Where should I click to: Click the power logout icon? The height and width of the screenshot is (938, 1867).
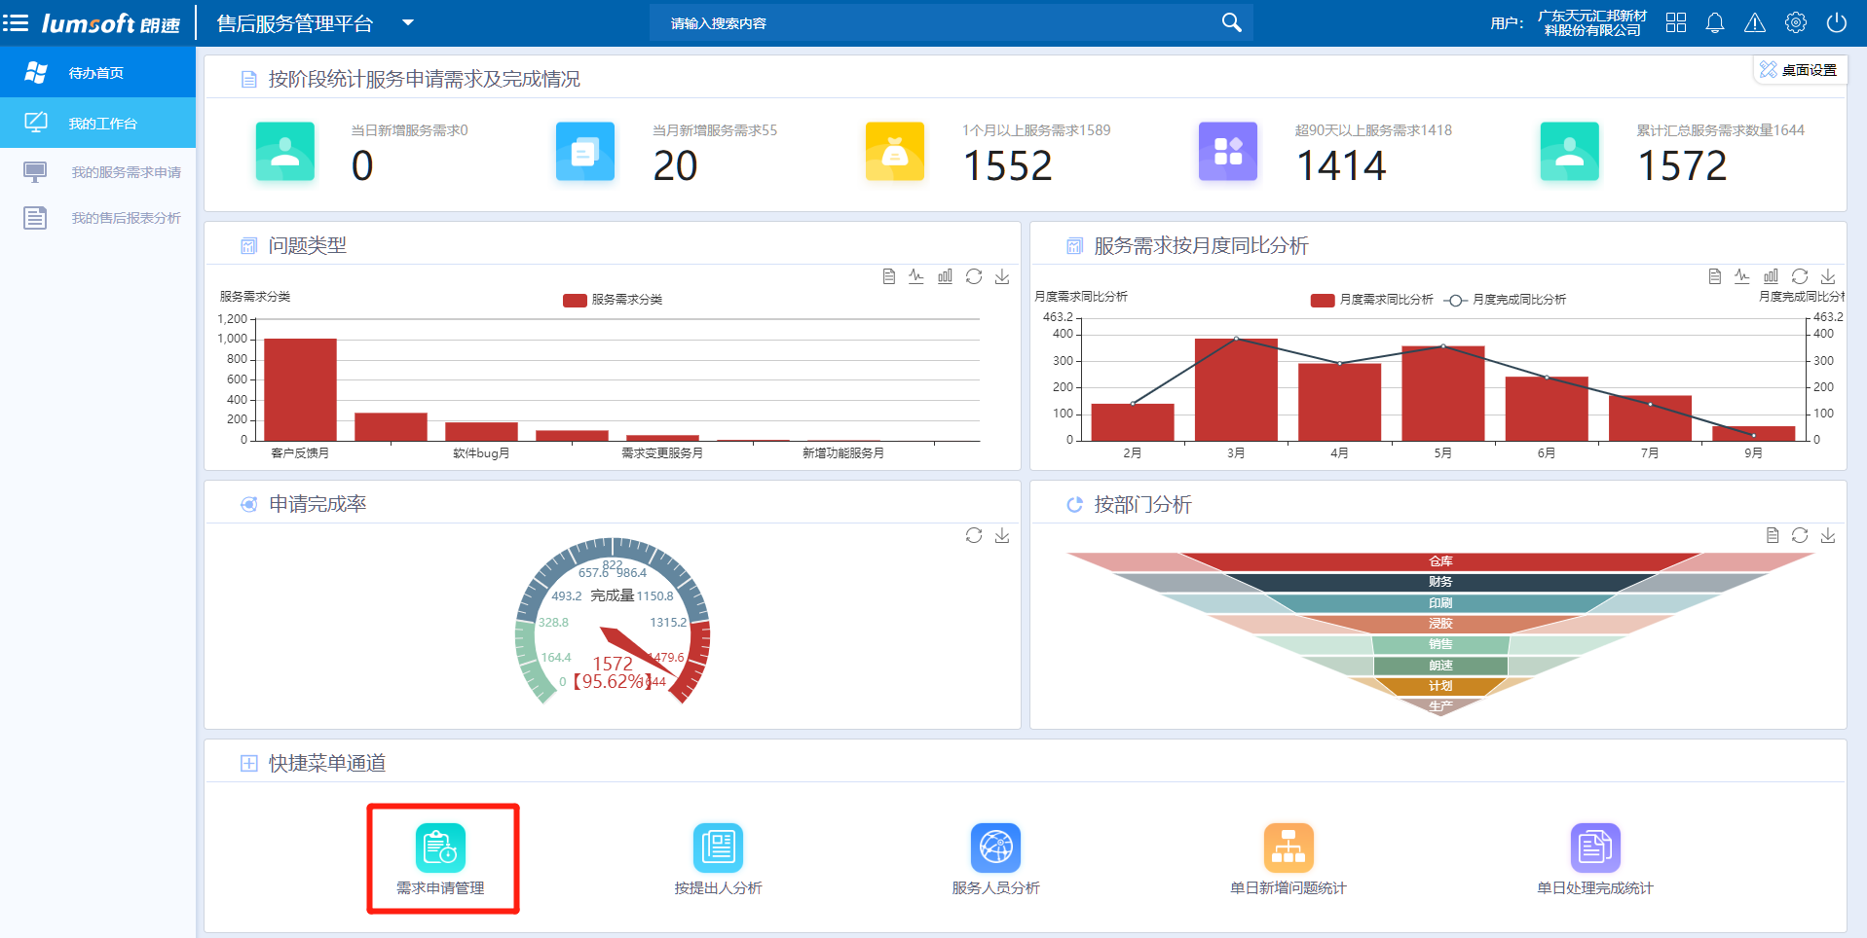click(1837, 22)
